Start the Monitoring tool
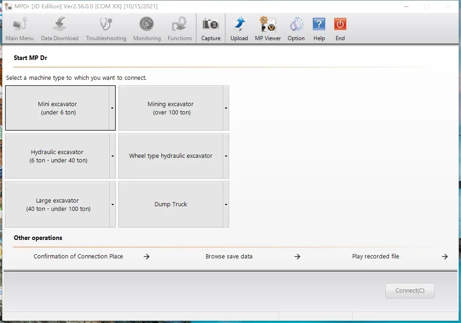This screenshot has width=461, height=323. pos(147,28)
